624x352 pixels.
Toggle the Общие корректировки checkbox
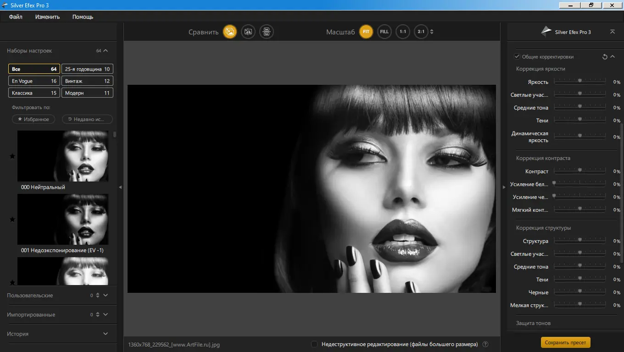[x=517, y=57]
